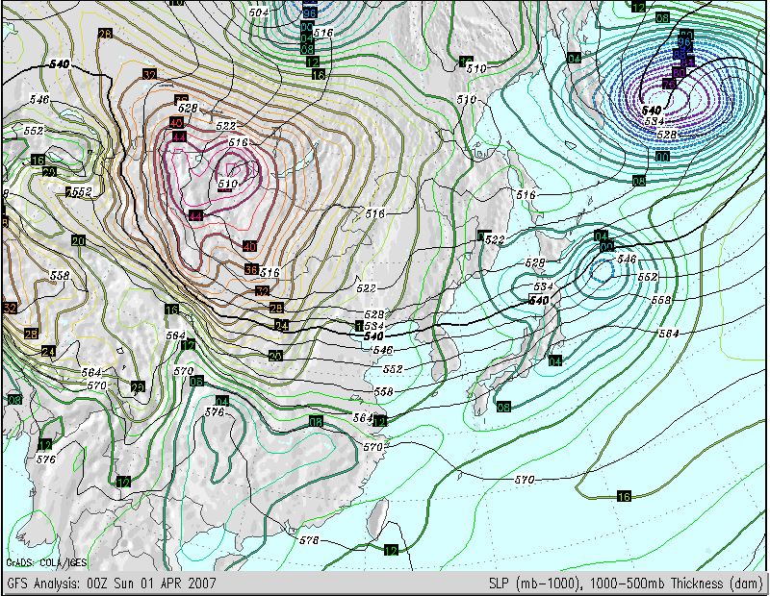Click the 510 label inside the pink high
The height and width of the screenshot is (596, 770).
[228, 184]
